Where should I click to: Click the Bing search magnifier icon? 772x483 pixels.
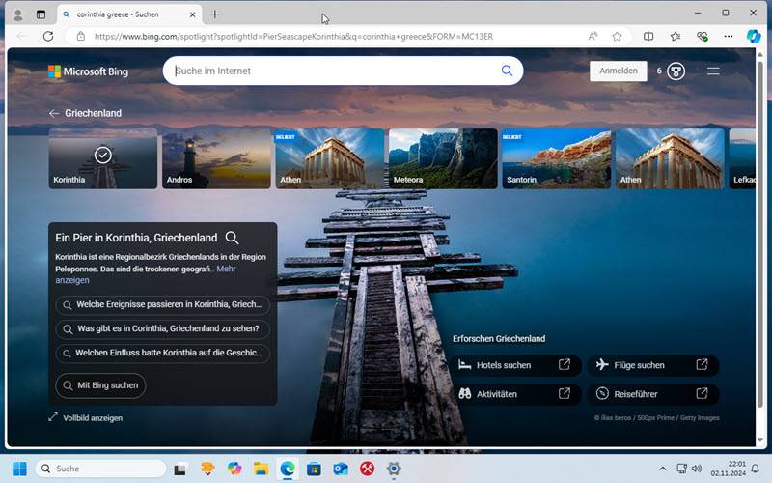pos(507,71)
